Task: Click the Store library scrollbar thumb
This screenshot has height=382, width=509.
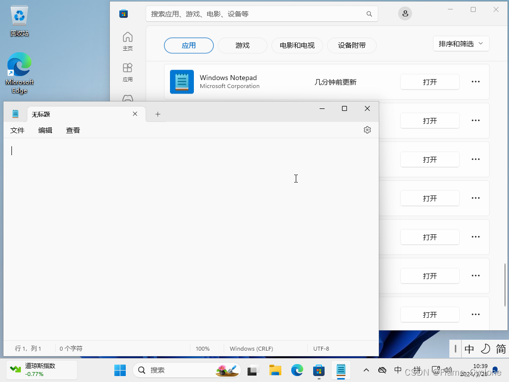Action: (505, 285)
